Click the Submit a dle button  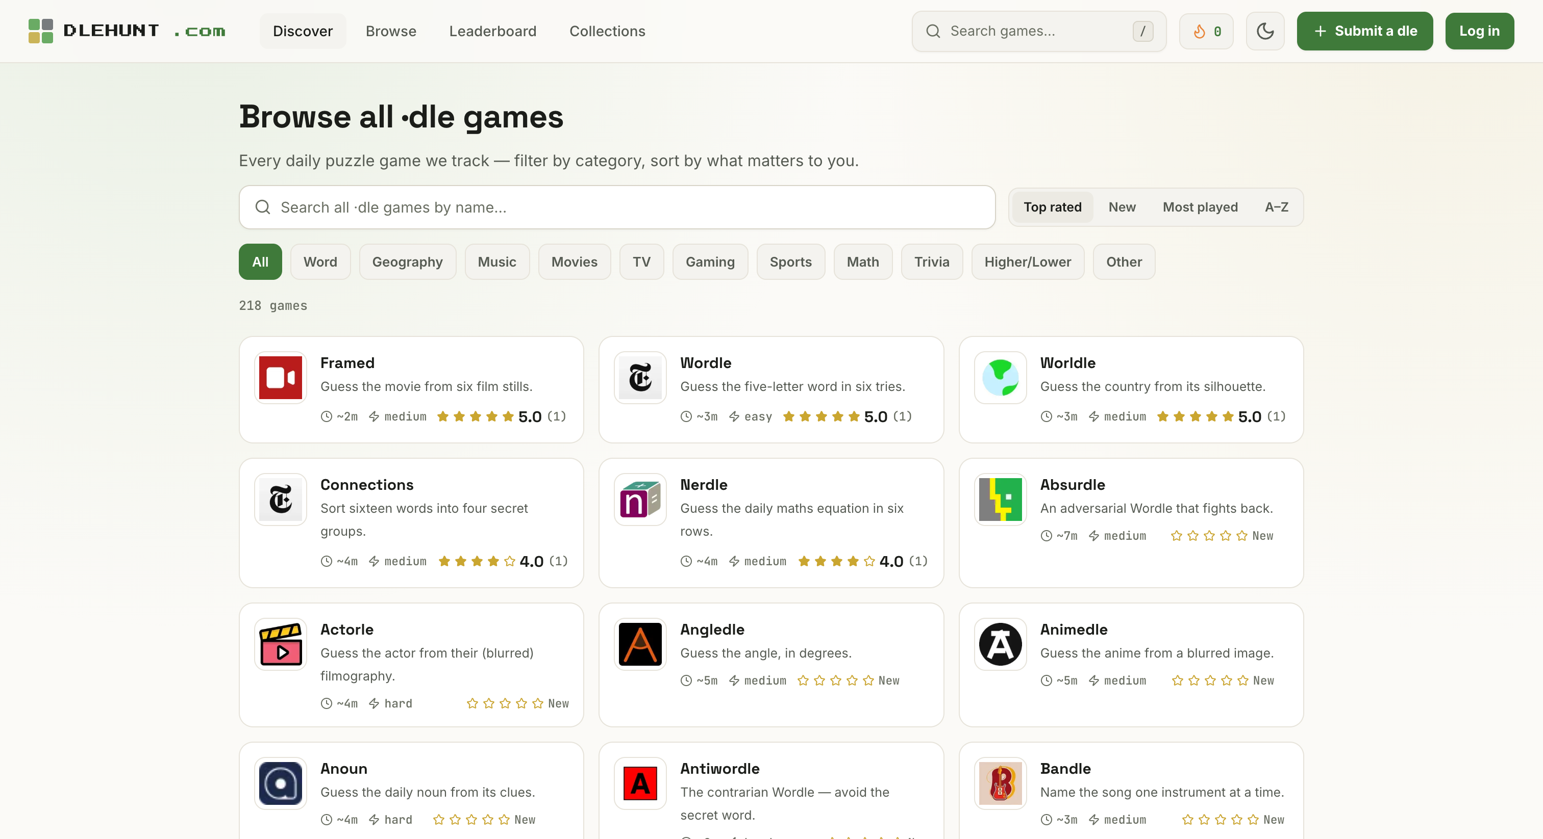click(x=1364, y=31)
